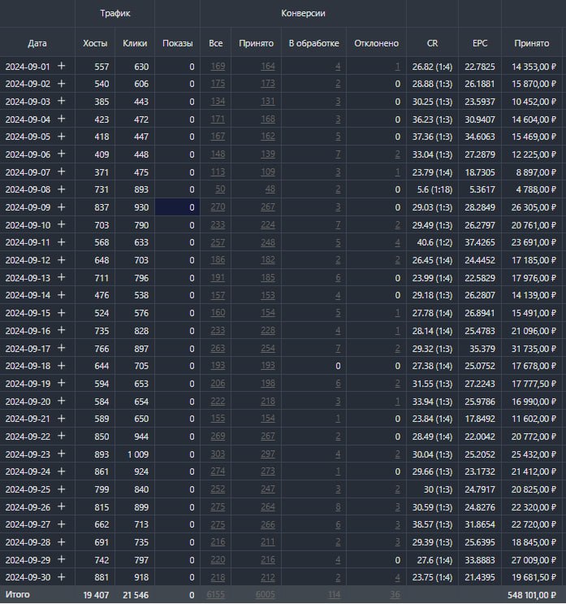Expand the 2024-09-01 row with plus icon
This screenshot has width=566, height=604.
tap(61, 66)
